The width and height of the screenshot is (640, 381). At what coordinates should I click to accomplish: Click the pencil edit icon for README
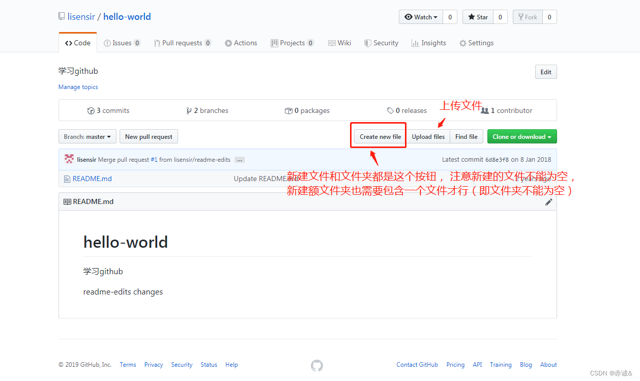[549, 202]
